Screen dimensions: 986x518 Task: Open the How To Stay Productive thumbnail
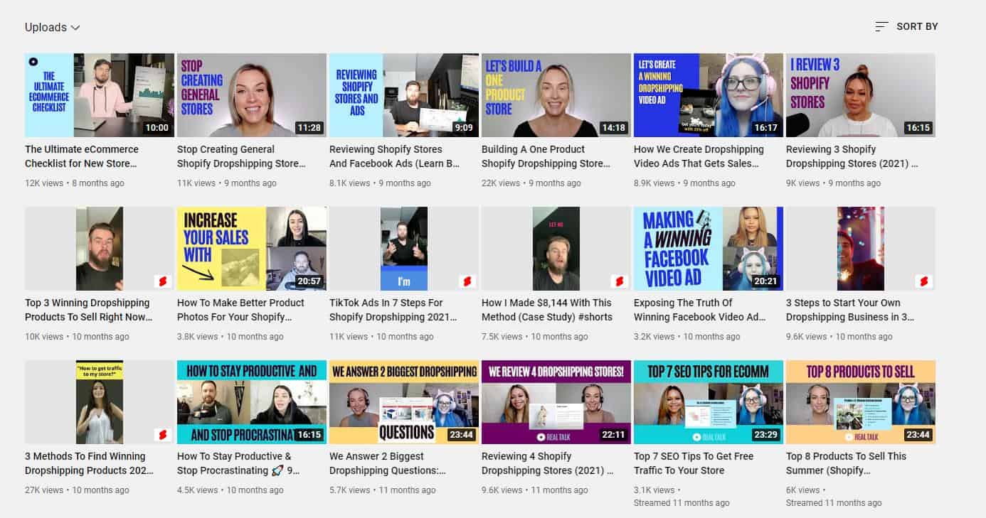point(252,402)
